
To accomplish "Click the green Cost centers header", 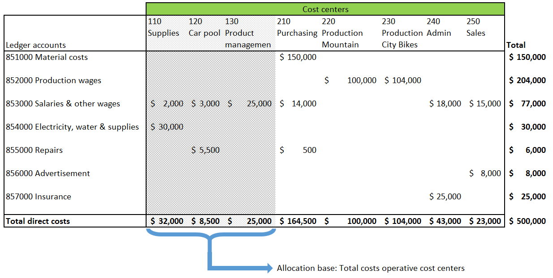I will (x=325, y=9).
